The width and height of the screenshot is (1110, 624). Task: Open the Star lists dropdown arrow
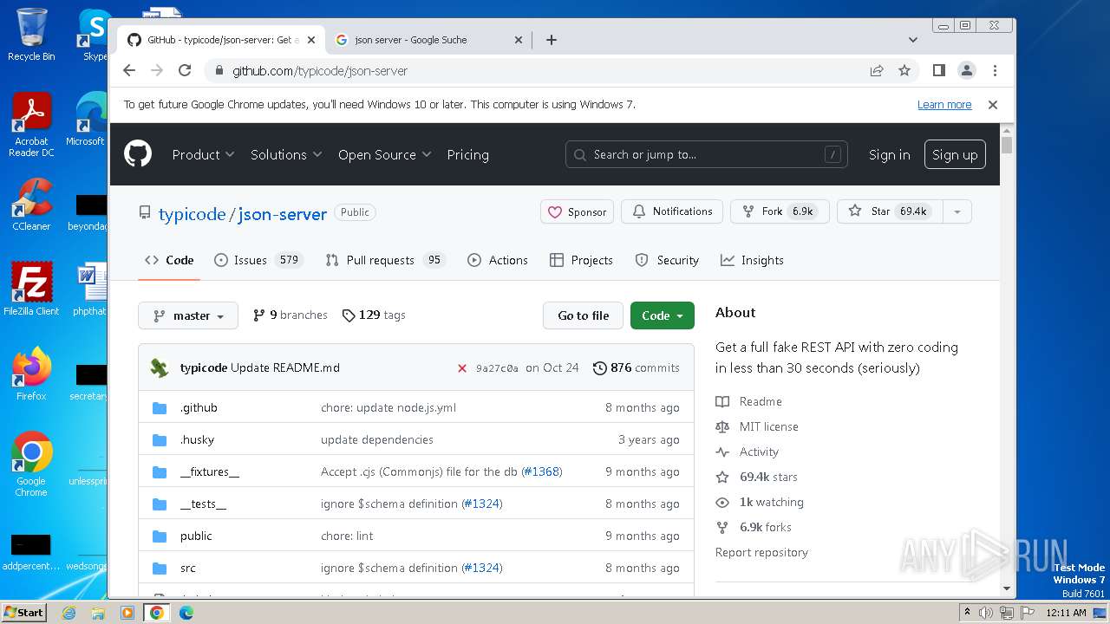(x=957, y=211)
